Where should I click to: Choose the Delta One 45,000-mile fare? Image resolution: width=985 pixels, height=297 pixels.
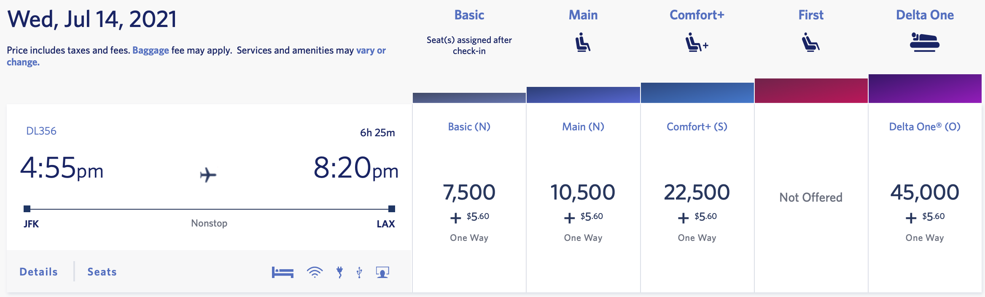click(x=925, y=192)
